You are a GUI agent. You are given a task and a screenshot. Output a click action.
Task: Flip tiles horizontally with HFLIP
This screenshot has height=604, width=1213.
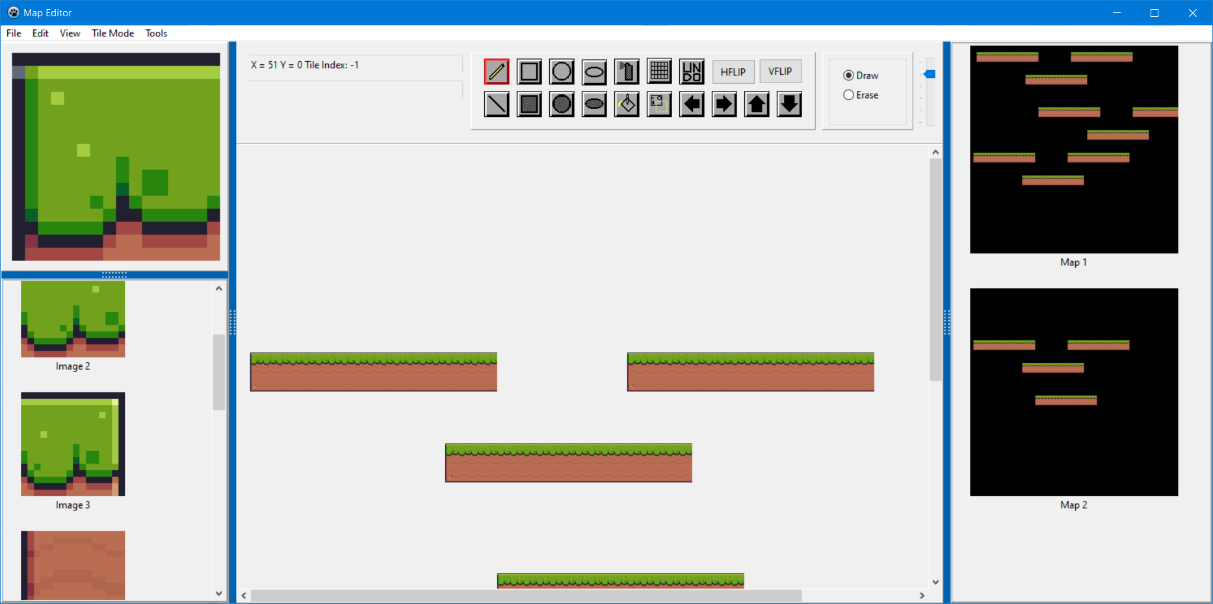pyautogui.click(x=733, y=71)
